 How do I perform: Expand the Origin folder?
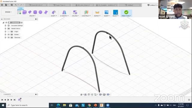pyautogui.click(x=5, y=31)
